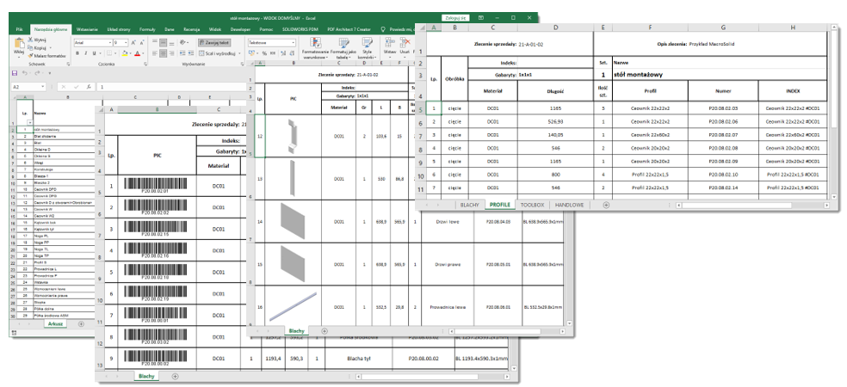Align text left in the ribbon
847x387 pixels.
pyautogui.click(x=154, y=53)
